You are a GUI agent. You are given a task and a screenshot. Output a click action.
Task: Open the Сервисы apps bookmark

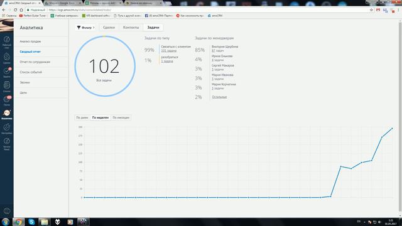[9, 16]
